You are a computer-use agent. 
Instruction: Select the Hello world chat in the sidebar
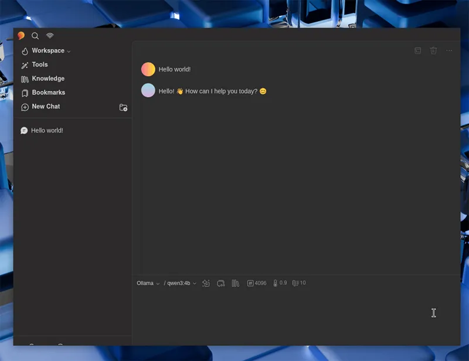click(x=47, y=130)
